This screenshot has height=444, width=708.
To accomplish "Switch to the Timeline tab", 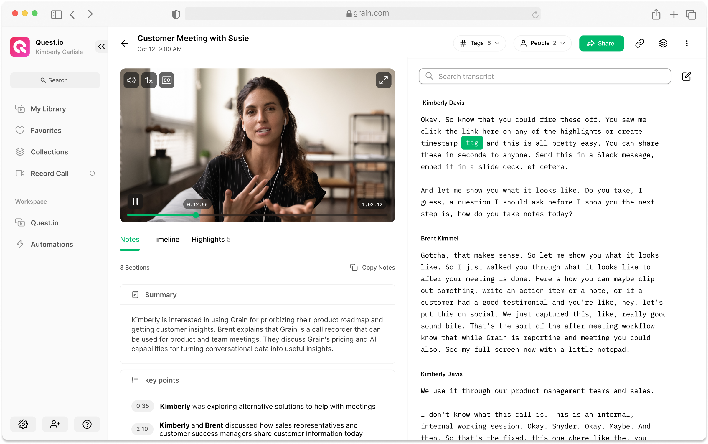I will (x=166, y=239).
